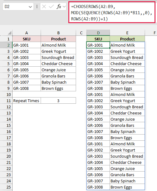157x191 pixels.
Task: Click the pink Product header cell B1
Action: (58, 39)
